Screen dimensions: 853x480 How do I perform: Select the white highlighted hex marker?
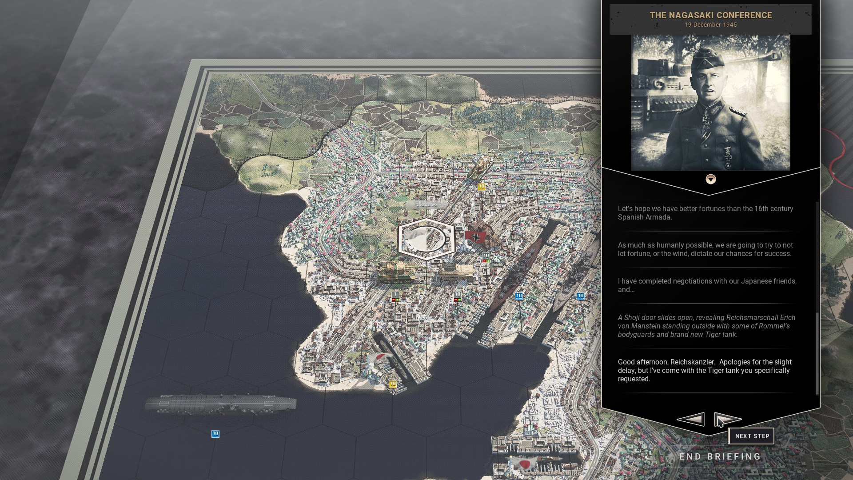click(x=426, y=239)
